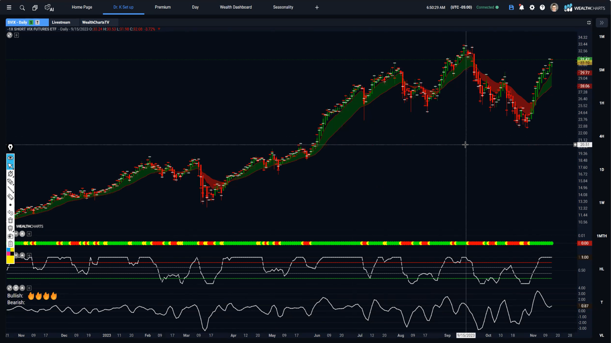Move the oscillator pane up
This screenshot has height=343, width=611.
22,255
